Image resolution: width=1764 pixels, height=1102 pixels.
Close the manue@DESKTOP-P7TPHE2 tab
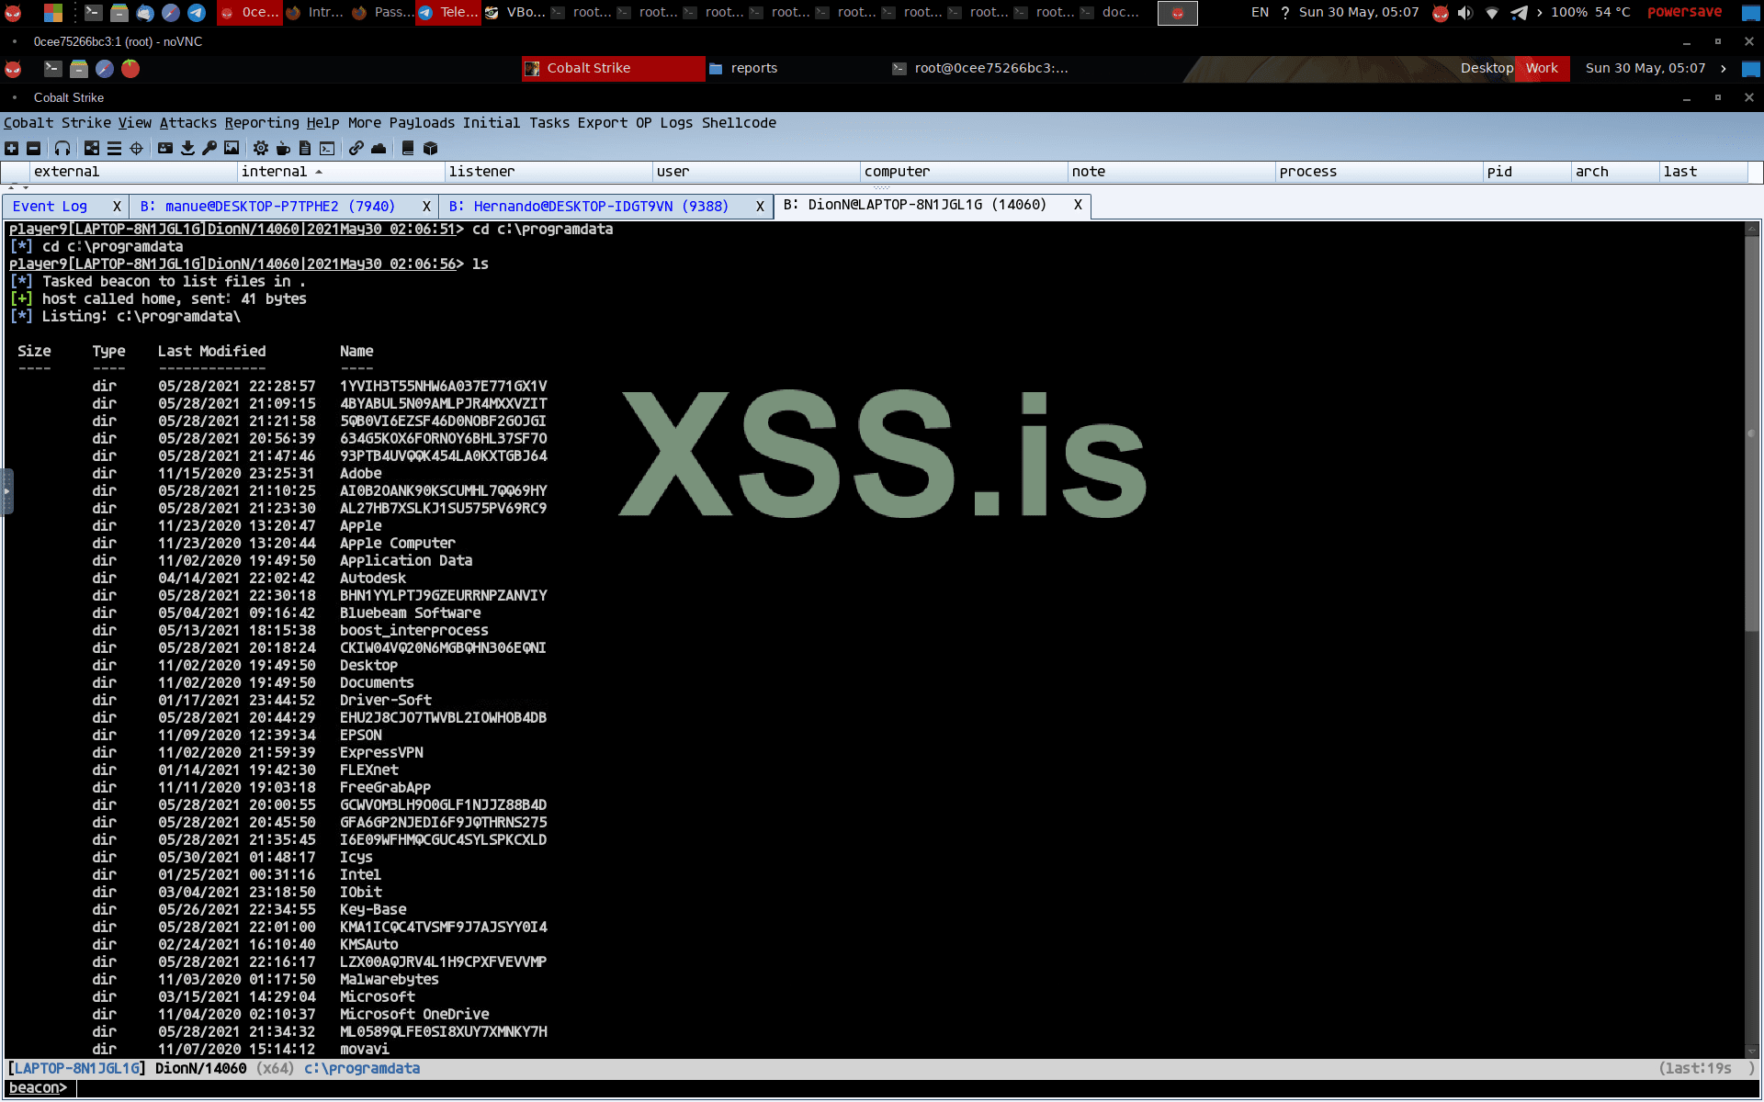tap(426, 207)
